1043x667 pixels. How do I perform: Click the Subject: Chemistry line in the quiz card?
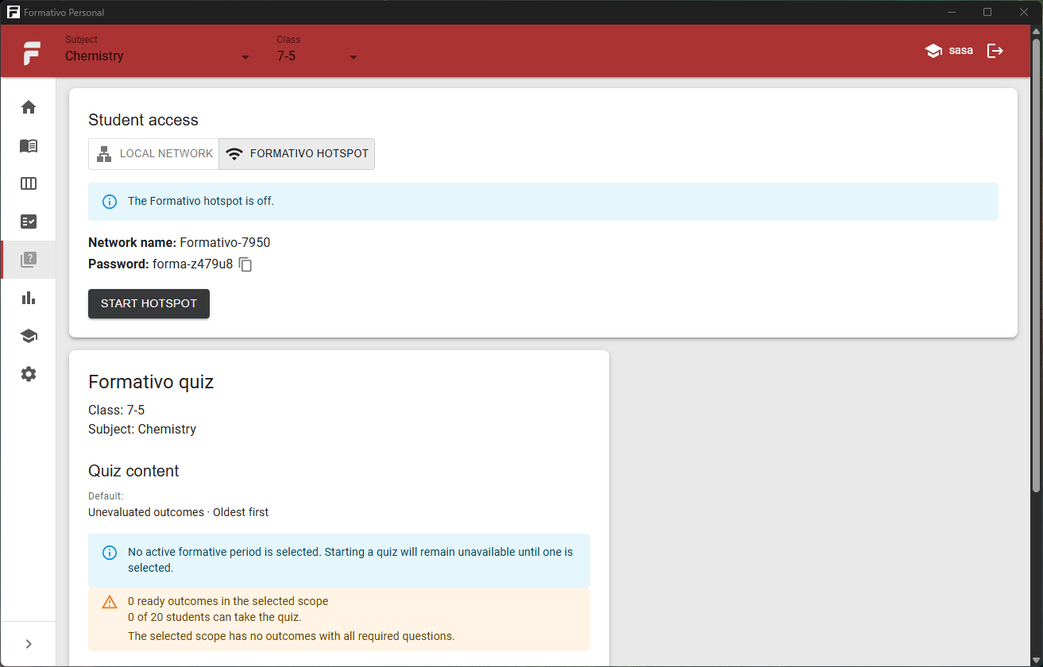(x=142, y=429)
